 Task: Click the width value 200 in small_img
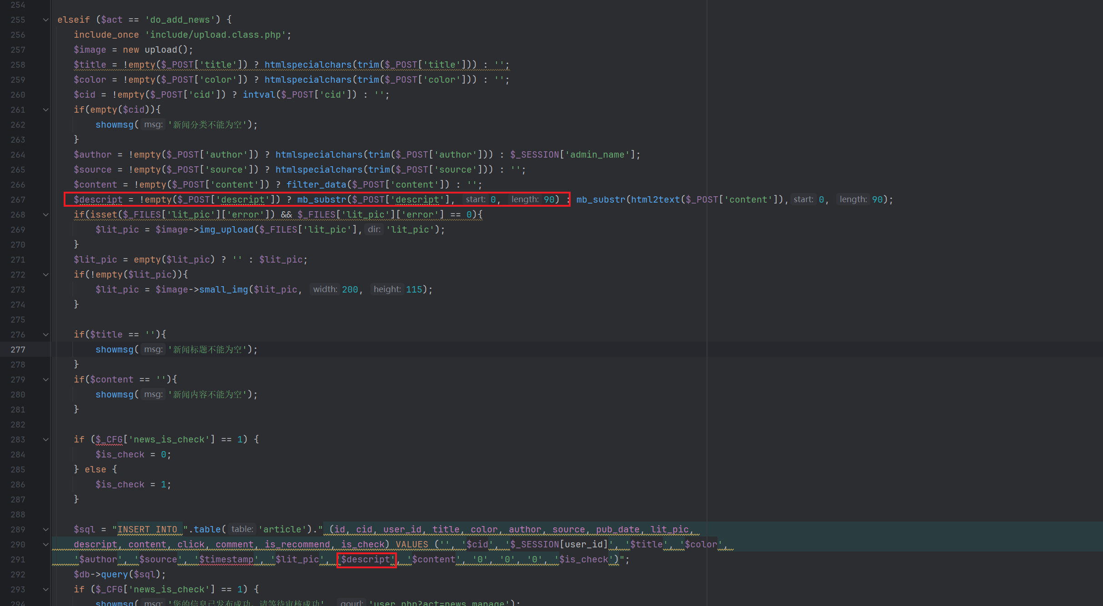pos(350,289)
